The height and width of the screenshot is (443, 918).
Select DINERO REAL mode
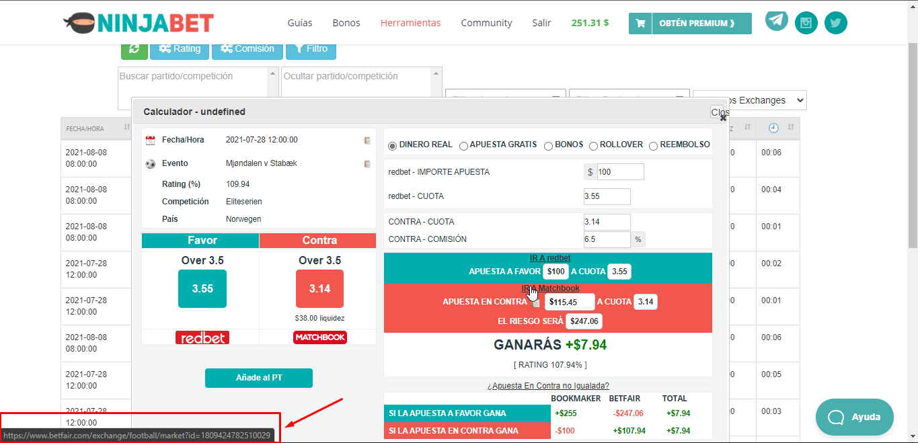pyautogui.click(x=393, y=146)
